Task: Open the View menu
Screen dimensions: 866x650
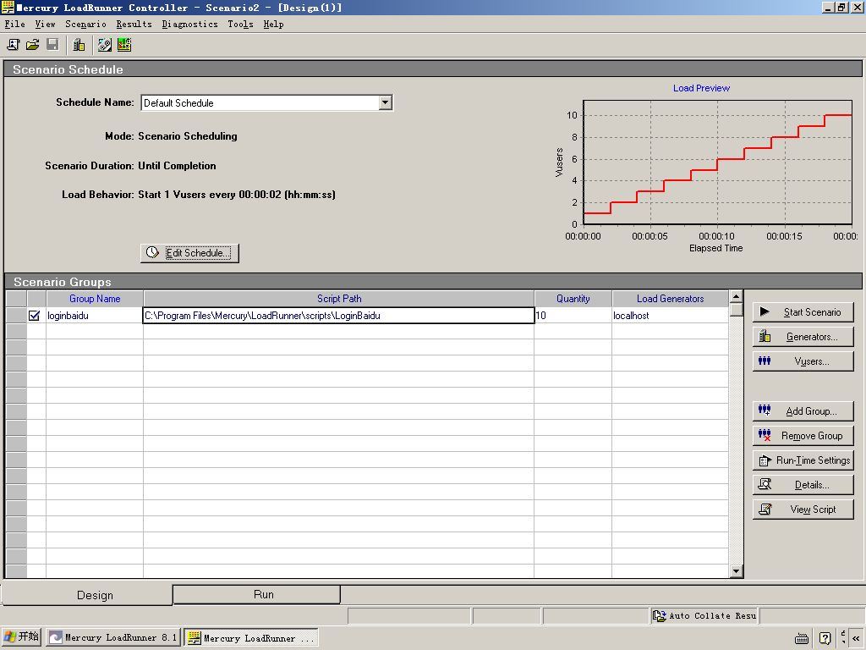Action: [x=46, y=24]
